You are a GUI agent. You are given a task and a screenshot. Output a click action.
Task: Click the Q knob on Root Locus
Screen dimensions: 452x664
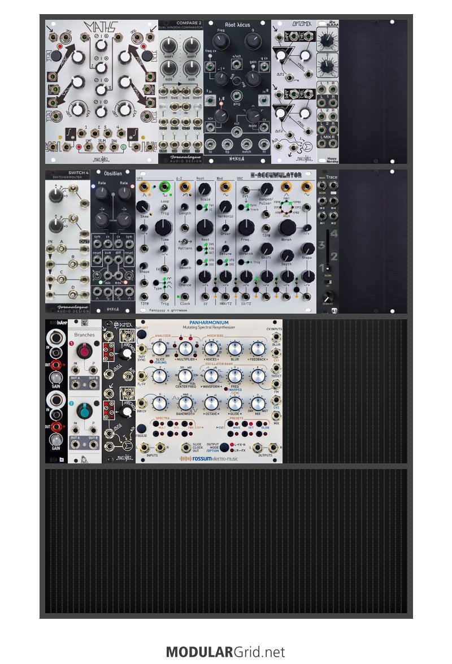coord(253,41)
